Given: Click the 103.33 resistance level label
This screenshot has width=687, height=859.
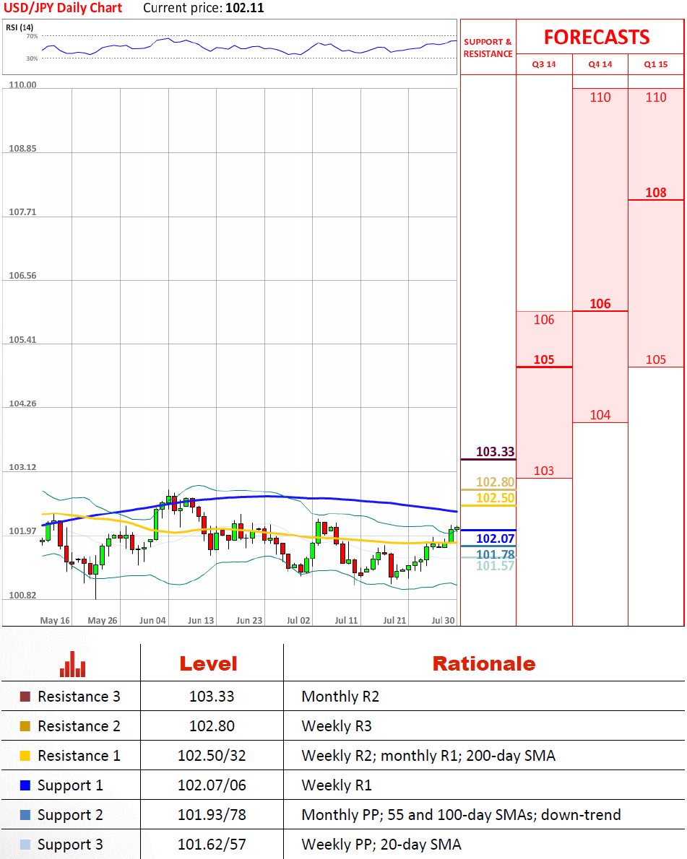Looking at the screenshot, I should click(x=495, y=451).
